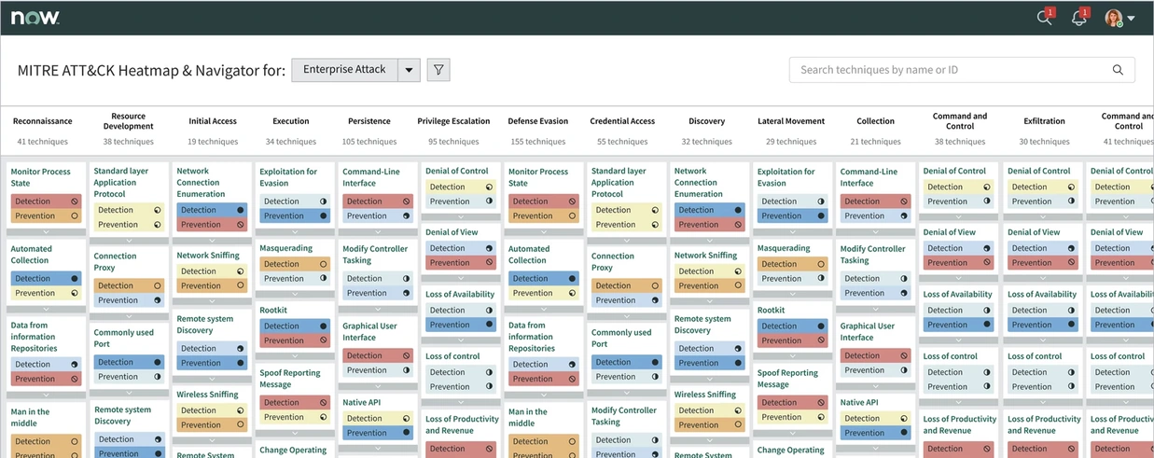Click Detection status icon, Command-Line Interface, Persistence
1154x458 pixels.
click(x=407, y=201)
